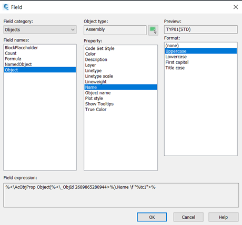Screen dimensions: 242x225
Task: Click the Select object pick icon
Action: point(153,30)
